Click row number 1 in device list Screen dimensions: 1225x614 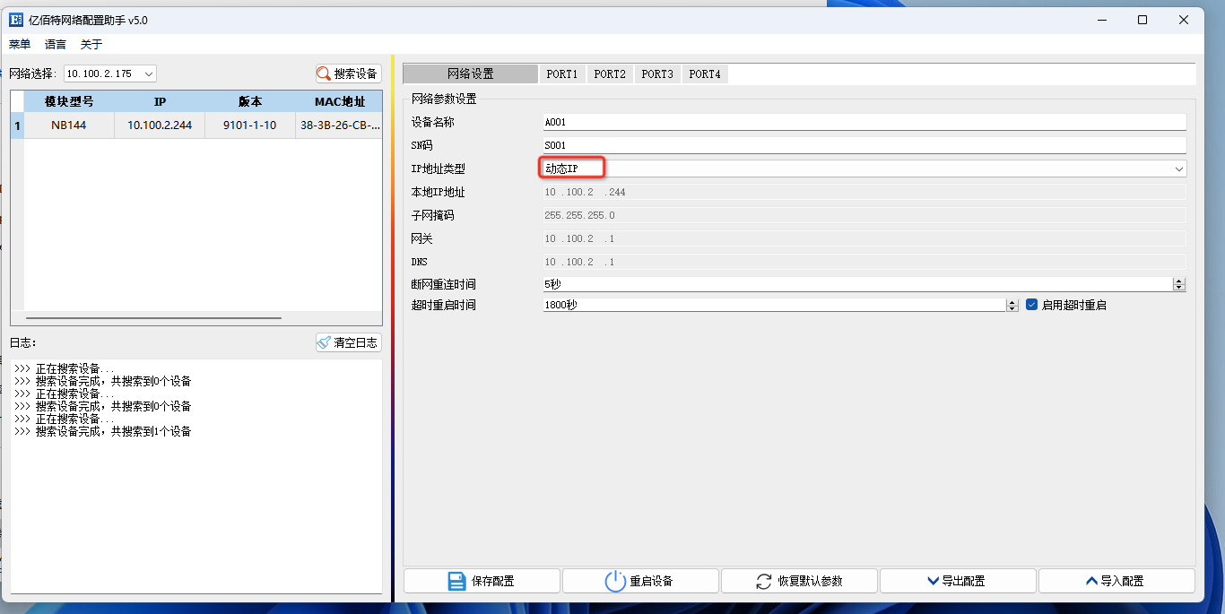pos(17,125)
